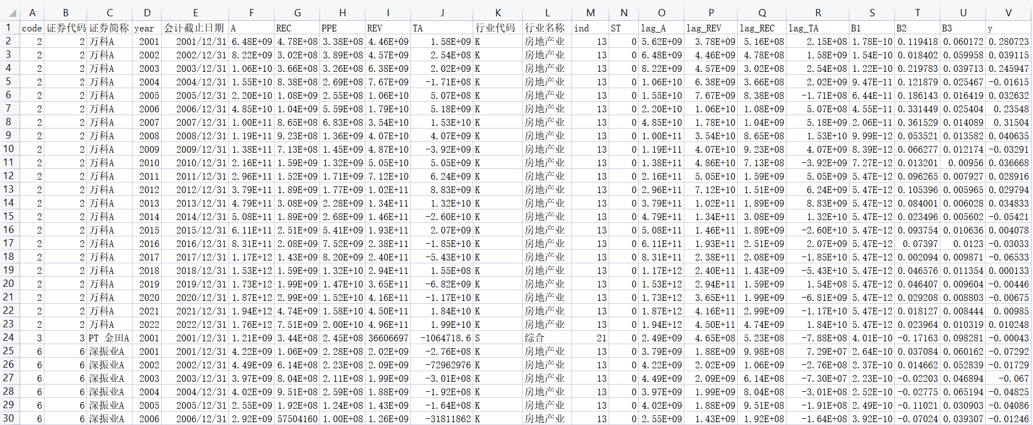This screenshot has height=425, width=1033.
Task: Click the '行业代码' header cell
Action: (498, 28)
